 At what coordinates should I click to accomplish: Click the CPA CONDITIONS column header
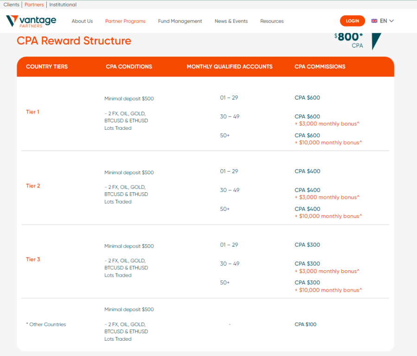[129, 66]
